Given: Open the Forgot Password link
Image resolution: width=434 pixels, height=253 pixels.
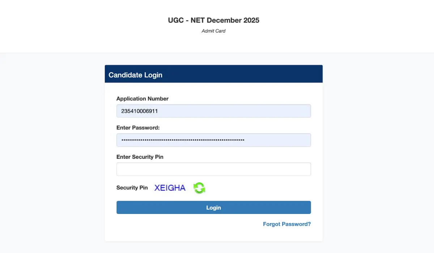Looking at the screenshot, I should coord(286,224).
